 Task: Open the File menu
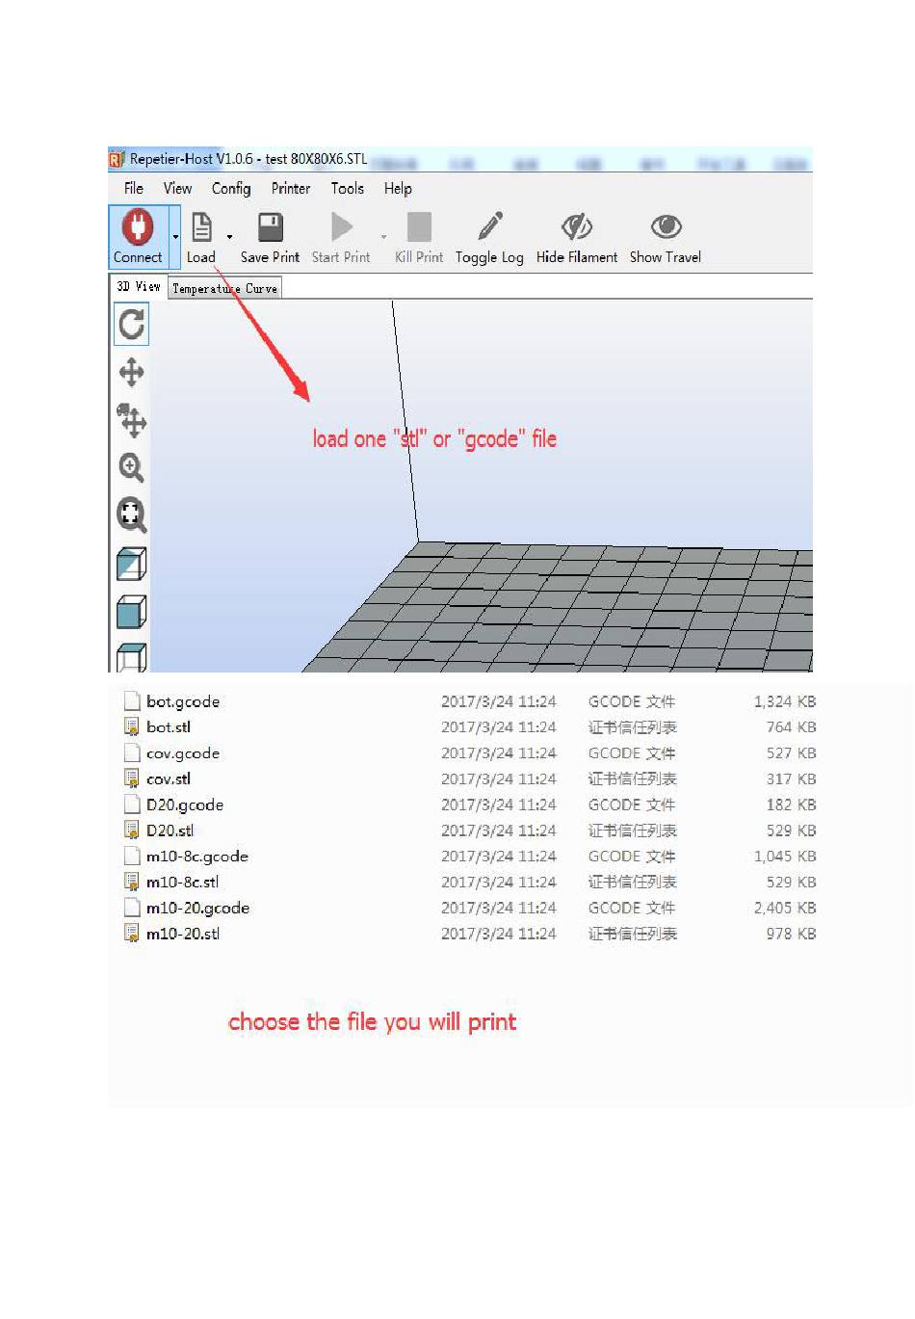[134, 188]
